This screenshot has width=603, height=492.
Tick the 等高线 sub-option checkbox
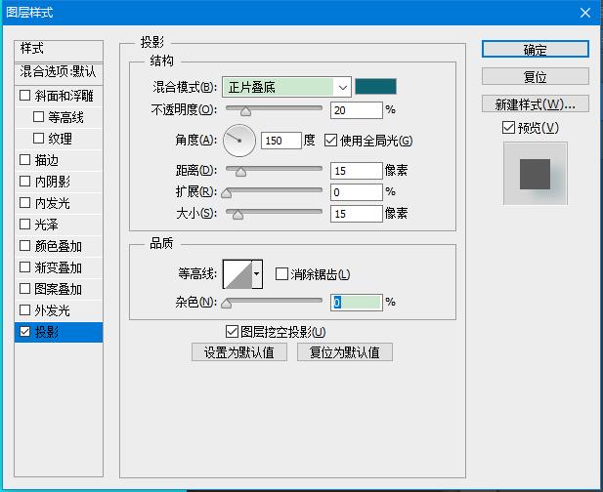point(38,117)
